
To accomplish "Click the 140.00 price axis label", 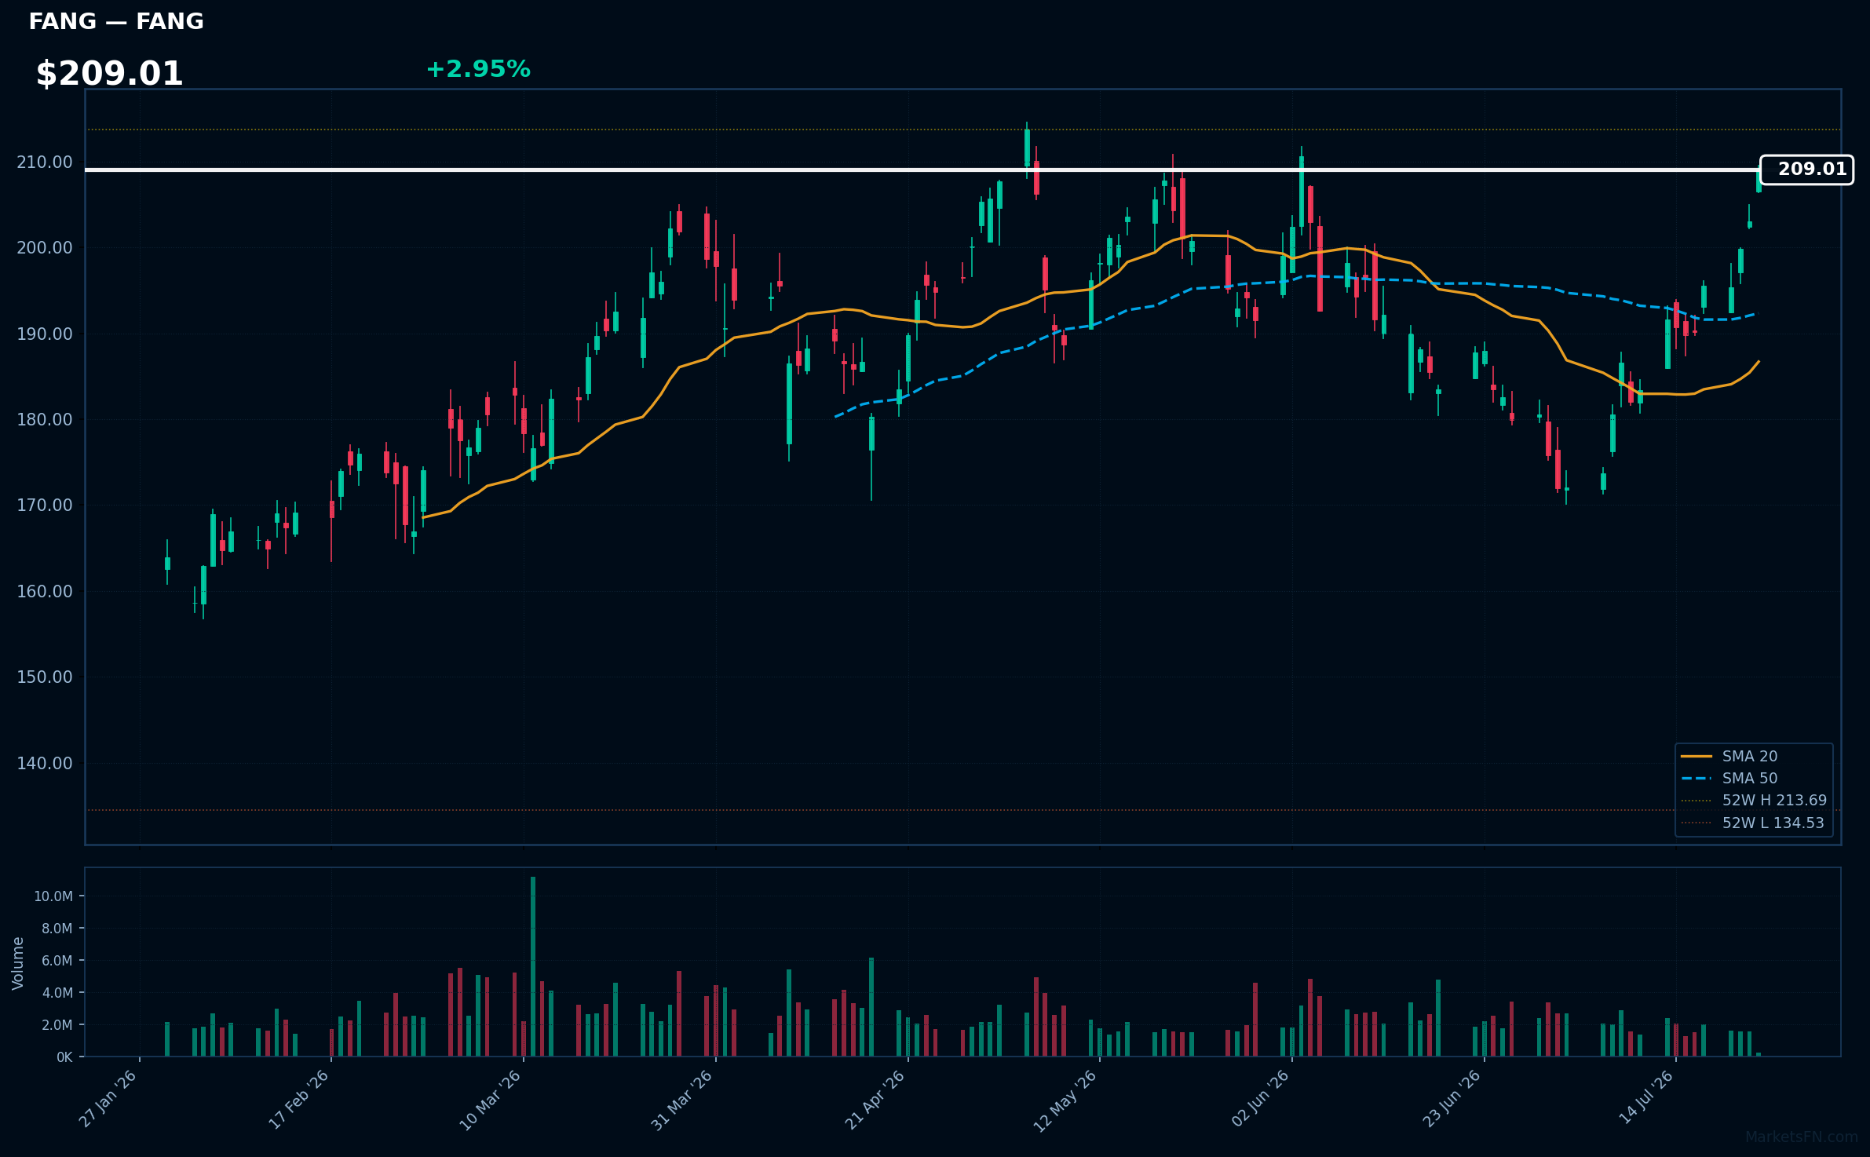I will pos(44,764).
